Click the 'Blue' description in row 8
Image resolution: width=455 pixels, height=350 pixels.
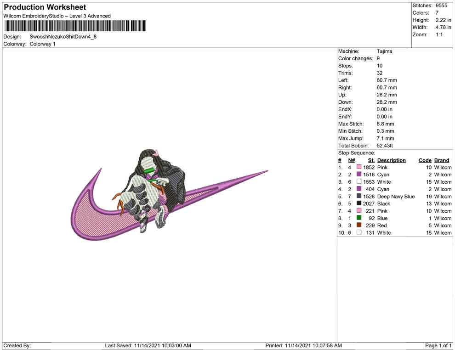click(382, 218)
